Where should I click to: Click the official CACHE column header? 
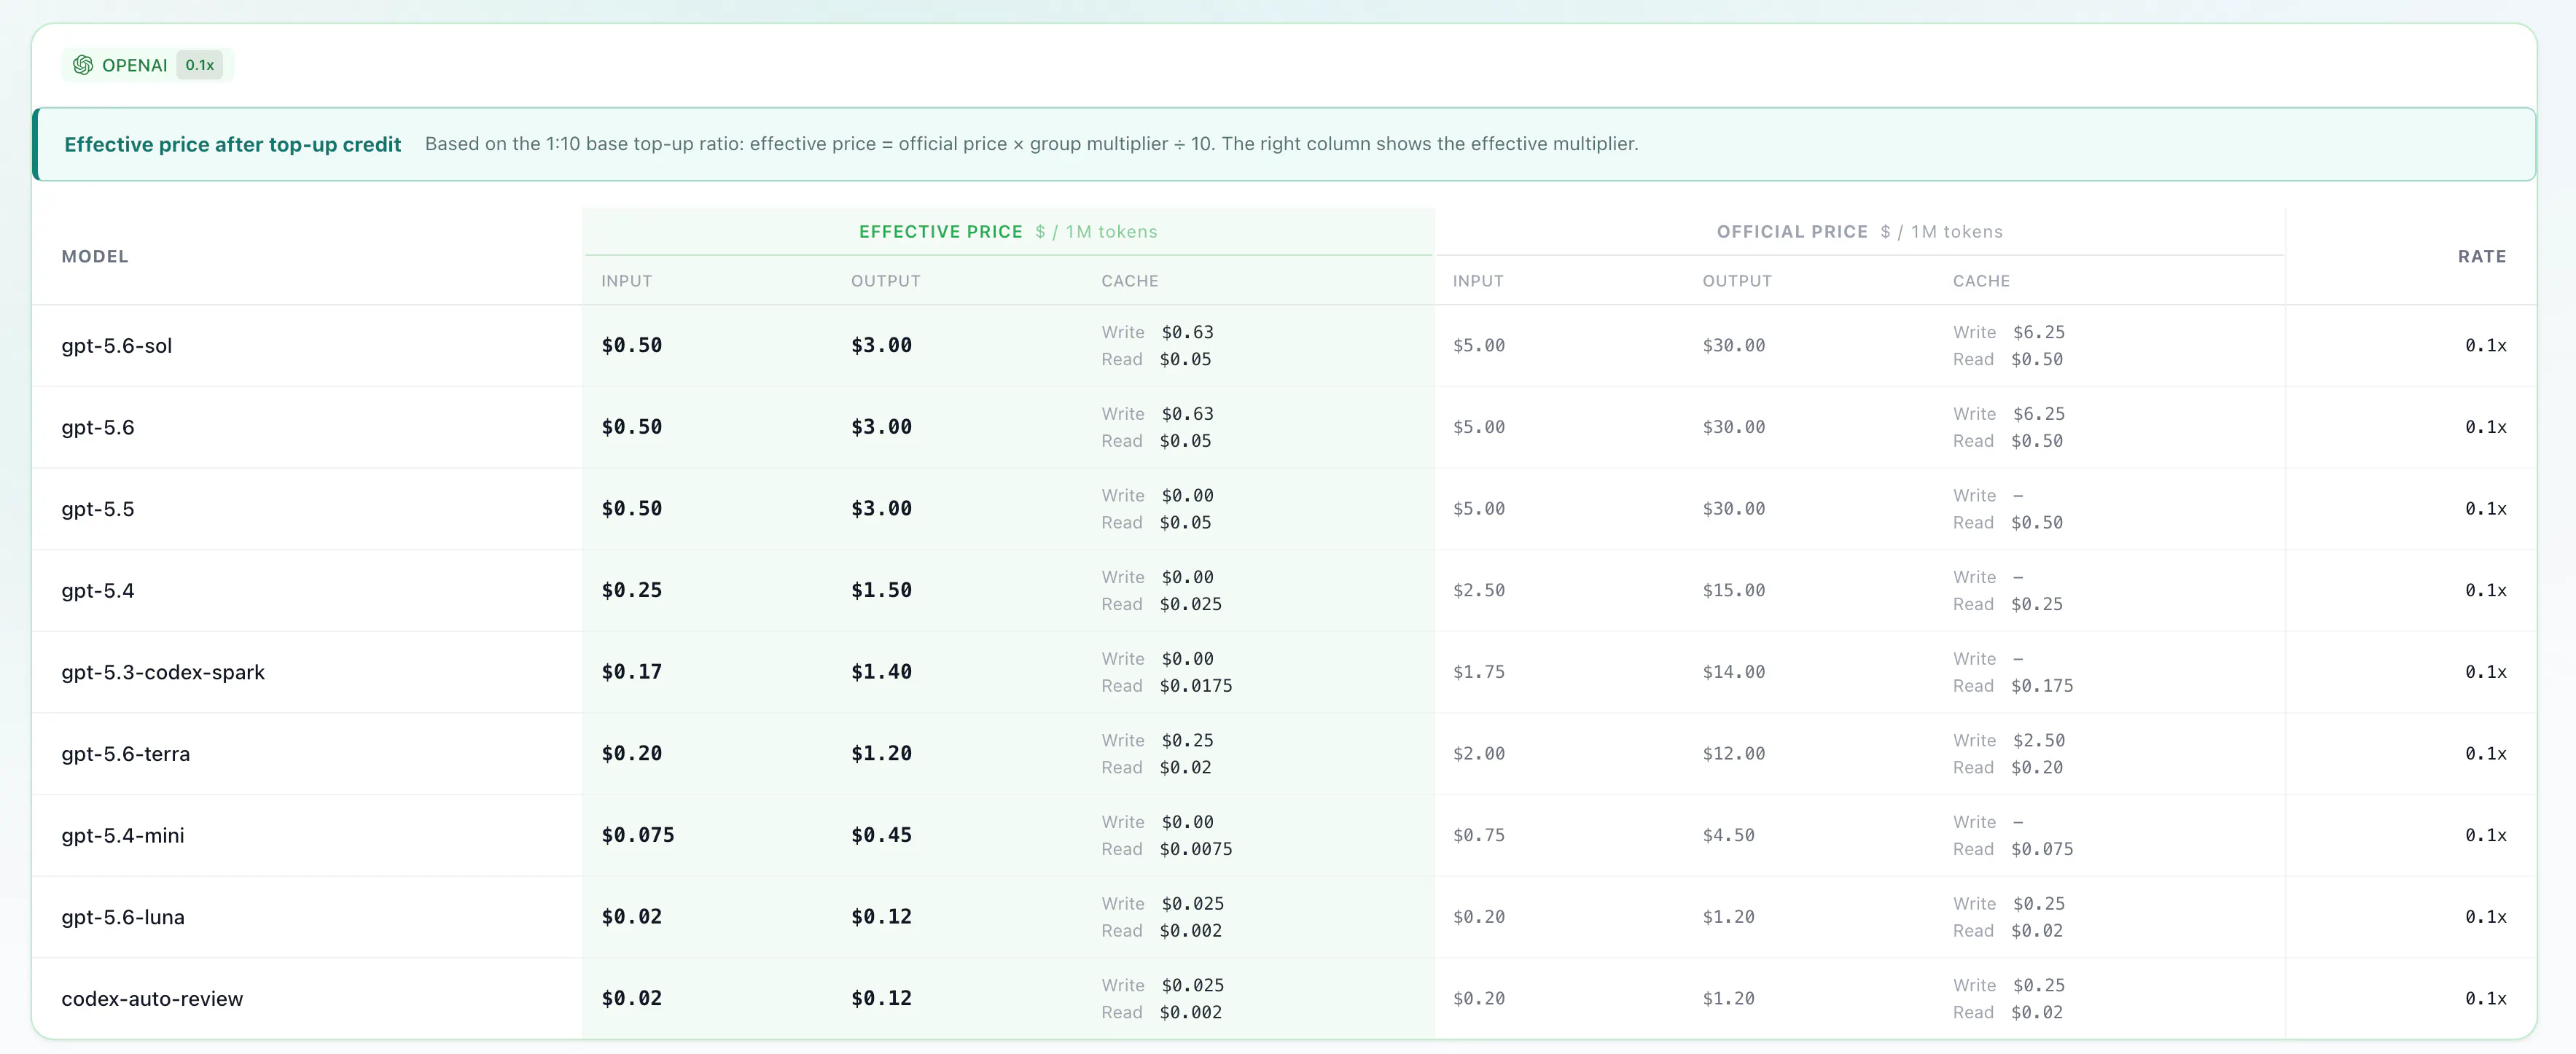coord(1981,281)
